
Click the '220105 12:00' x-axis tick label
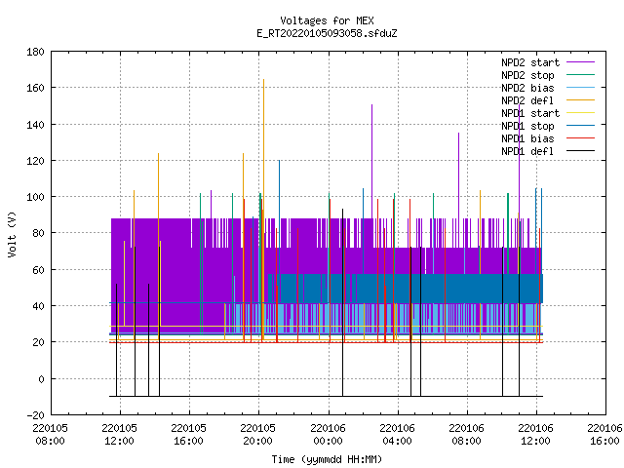[119, 435]
